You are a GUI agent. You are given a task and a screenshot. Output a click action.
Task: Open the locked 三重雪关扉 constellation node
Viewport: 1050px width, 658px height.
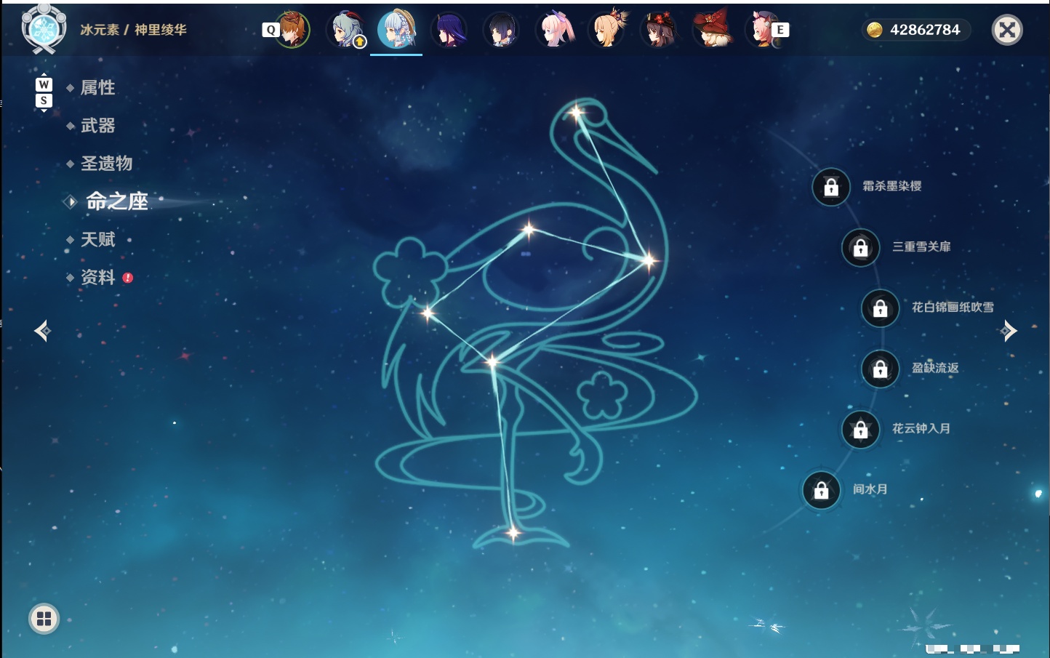coord(861,247)
